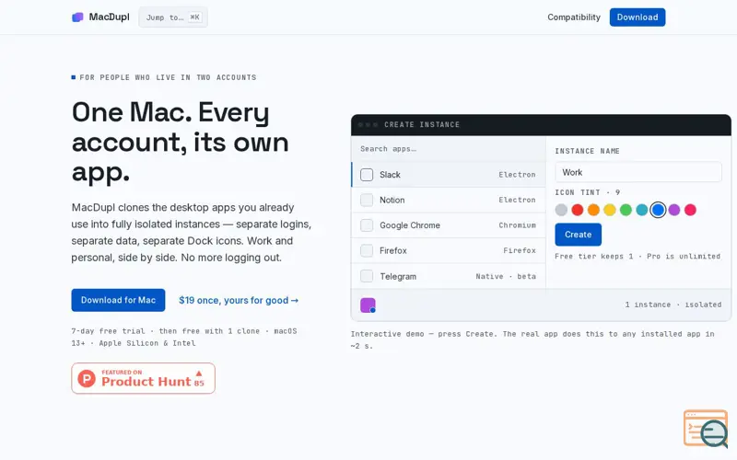
Task: Click the purple instance icon in footer
Action: 368,305
